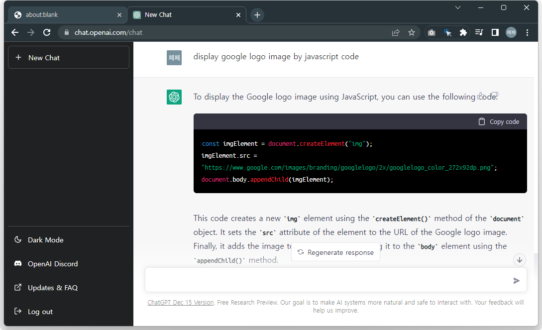The height and width of the screenshot is (330, 542).
Task: Open the OpenAI Discord link
Action: (x=69, y=264)
